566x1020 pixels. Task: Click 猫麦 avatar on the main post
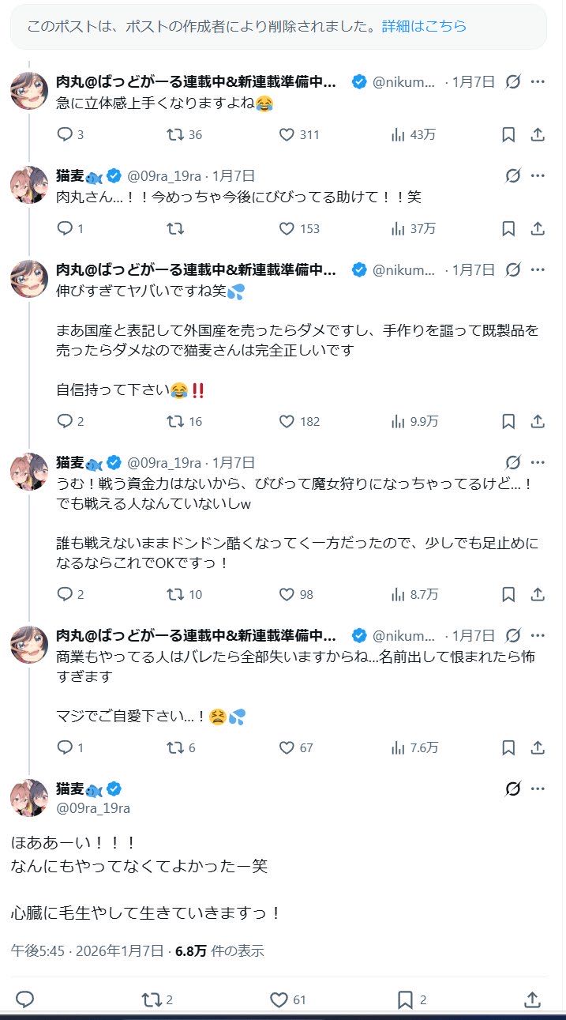click(29, 797)
